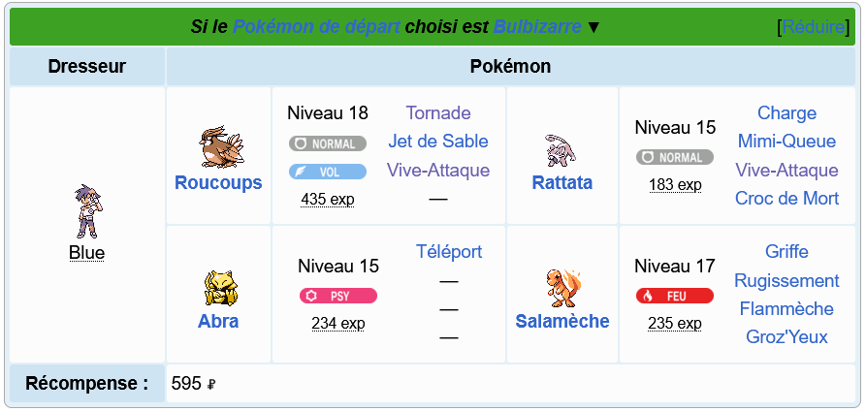Screen dimensions: 866x411
Task: Click the PSY type badge
Action: [x=338, y=296]
